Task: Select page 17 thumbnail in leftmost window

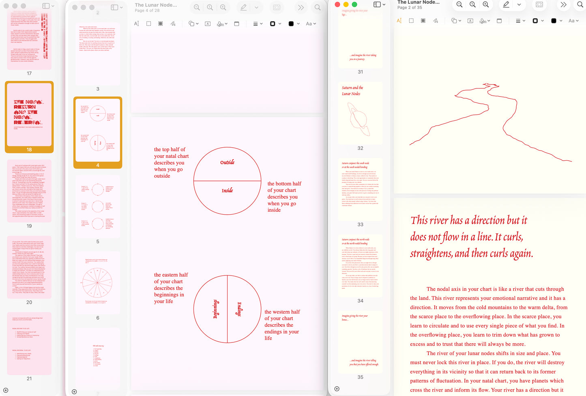Action: click(29, 39)
